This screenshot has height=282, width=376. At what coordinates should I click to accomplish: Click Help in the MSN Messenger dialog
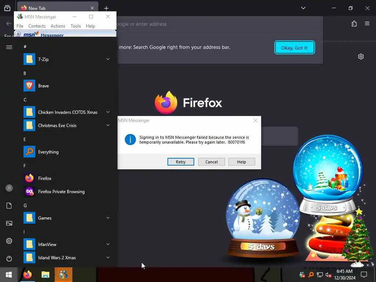pyautogui.click(x=242, y=162)
